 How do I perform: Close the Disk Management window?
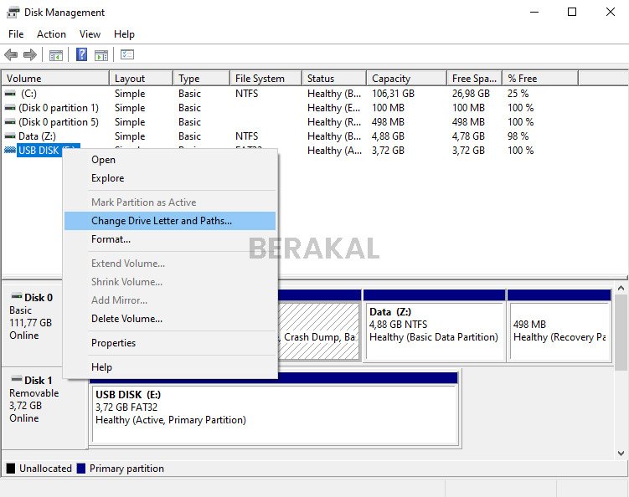(x=611, y=12)
